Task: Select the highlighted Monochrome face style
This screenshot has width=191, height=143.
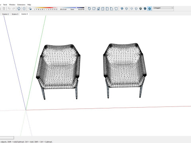Action: point(150,9)
